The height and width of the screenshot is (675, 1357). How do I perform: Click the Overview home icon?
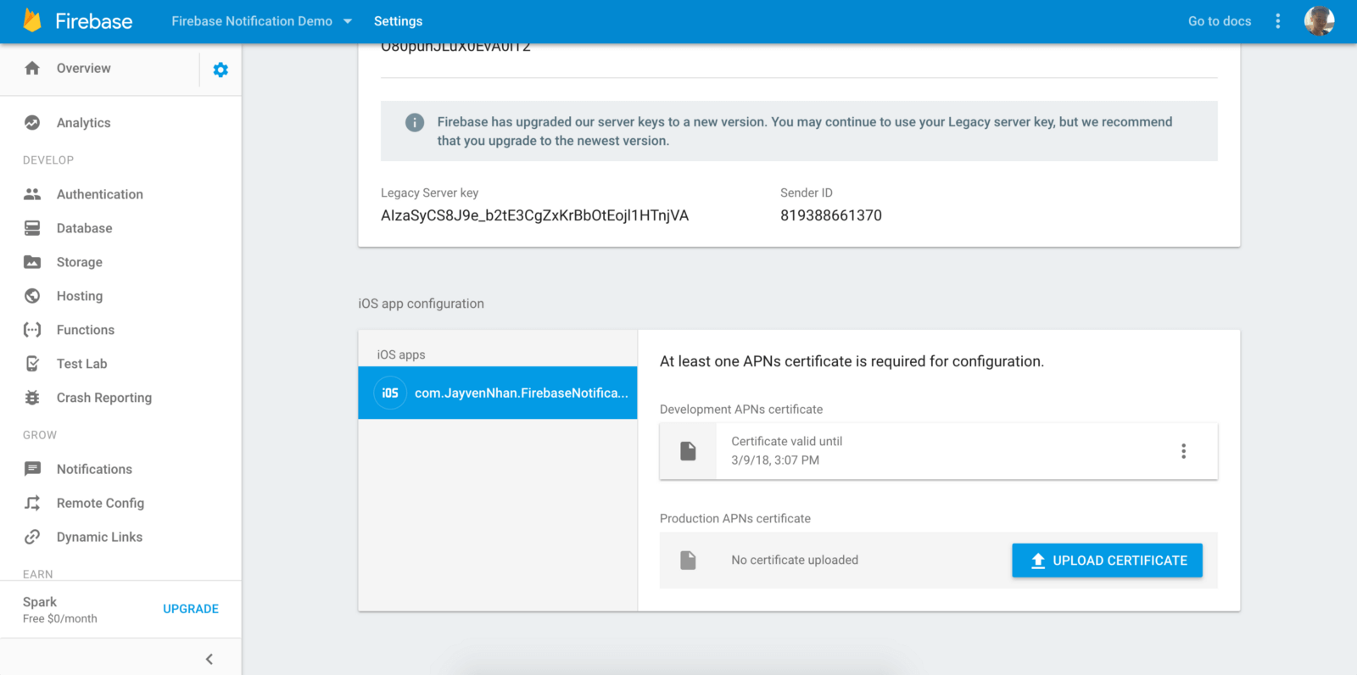(x=32, y=68)
